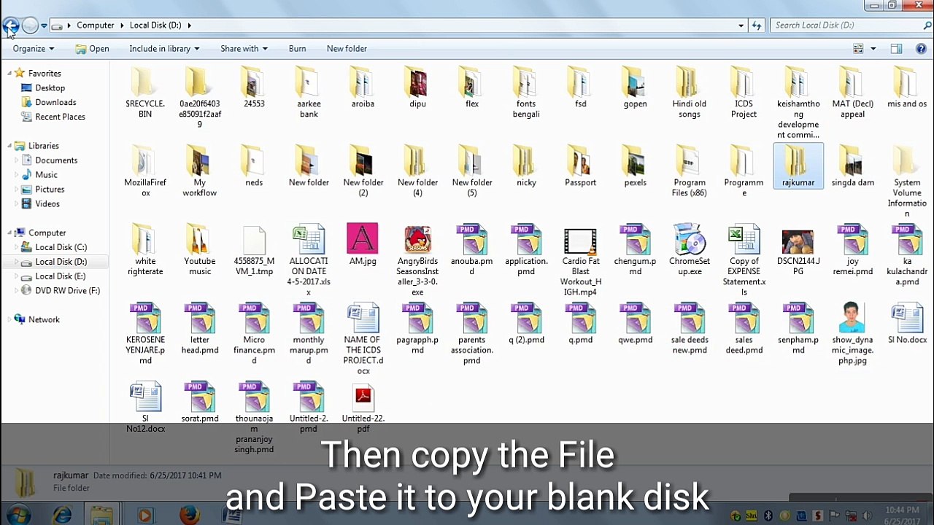The height and width of the screenshot is (525, 934).
Task: Open the view options dropdown arrow
Action: point(873,49)
